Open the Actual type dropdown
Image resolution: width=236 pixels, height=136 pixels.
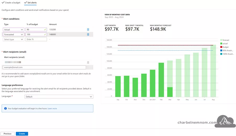[x=14, y=29]
